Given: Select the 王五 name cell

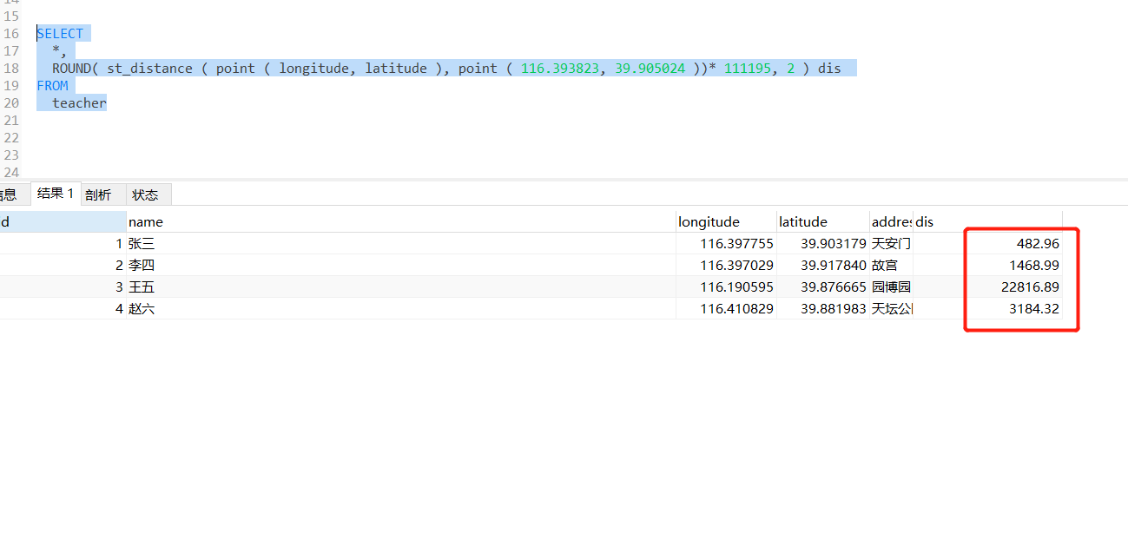Looking at the screenshot, I should point(142,287).
